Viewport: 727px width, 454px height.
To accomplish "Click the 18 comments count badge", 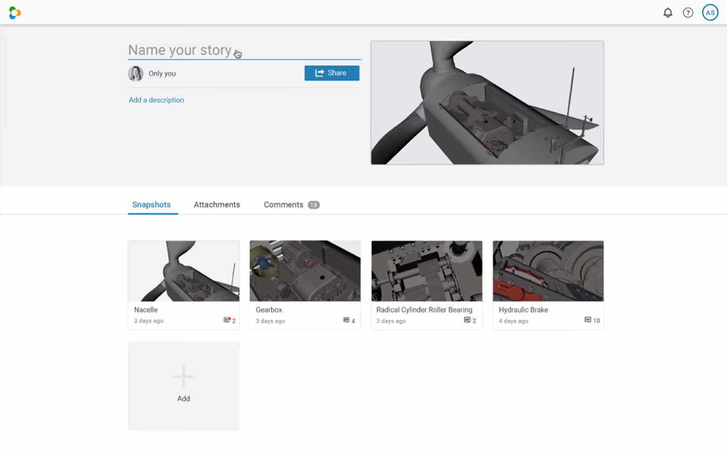I will pyautogui.click(x=314, y=205).
